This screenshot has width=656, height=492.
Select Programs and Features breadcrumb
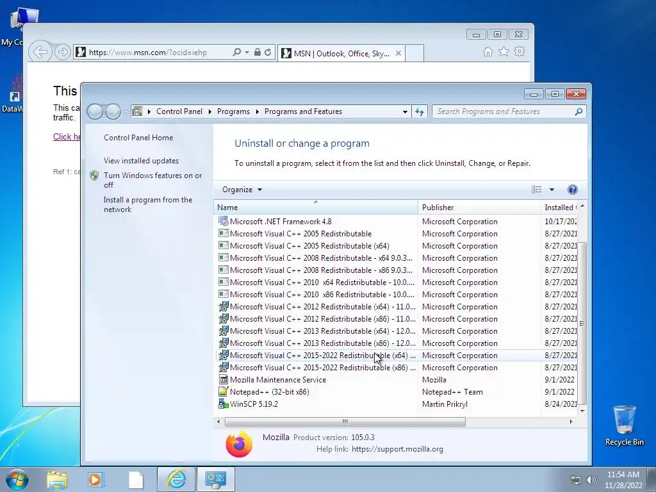click(x=303, y=111)
